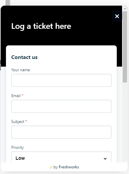Click the red asterisk beside Subject
The width and height of the screenshot is (129, 174).
tap(26, 121)
